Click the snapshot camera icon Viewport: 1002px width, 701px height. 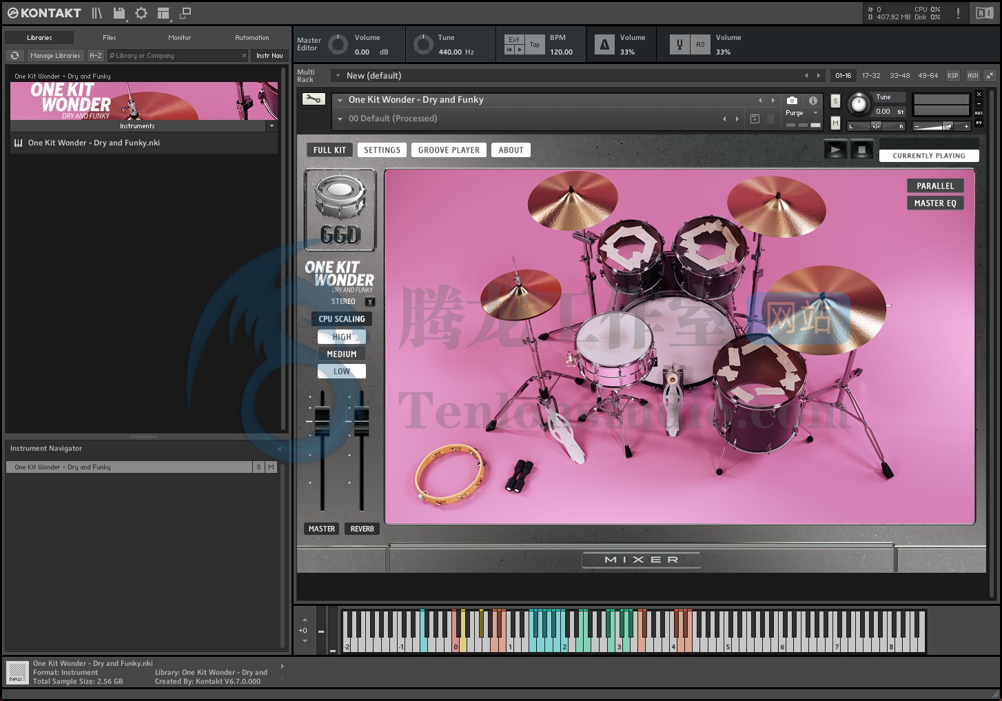click(792, 101)
